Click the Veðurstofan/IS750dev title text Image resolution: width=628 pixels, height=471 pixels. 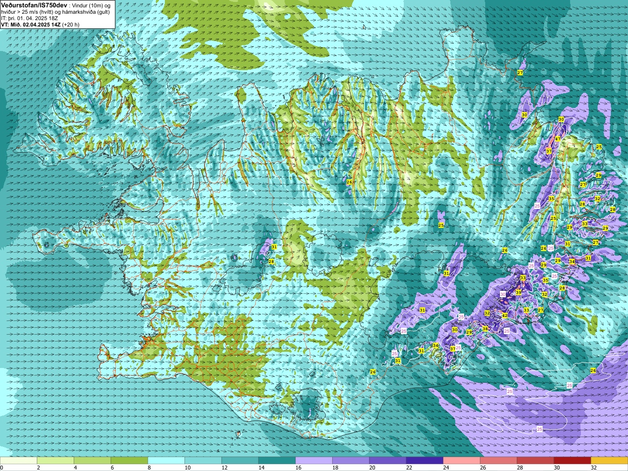click(x=34, y=5)
